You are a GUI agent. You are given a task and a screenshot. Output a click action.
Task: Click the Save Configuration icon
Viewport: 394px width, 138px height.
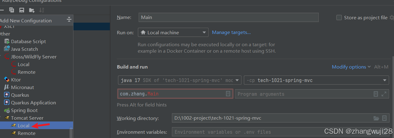22,10
